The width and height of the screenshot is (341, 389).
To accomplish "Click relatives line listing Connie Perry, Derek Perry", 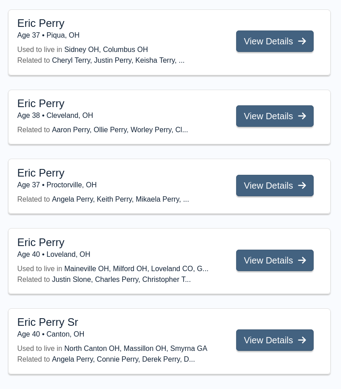I will click(123, 359).
